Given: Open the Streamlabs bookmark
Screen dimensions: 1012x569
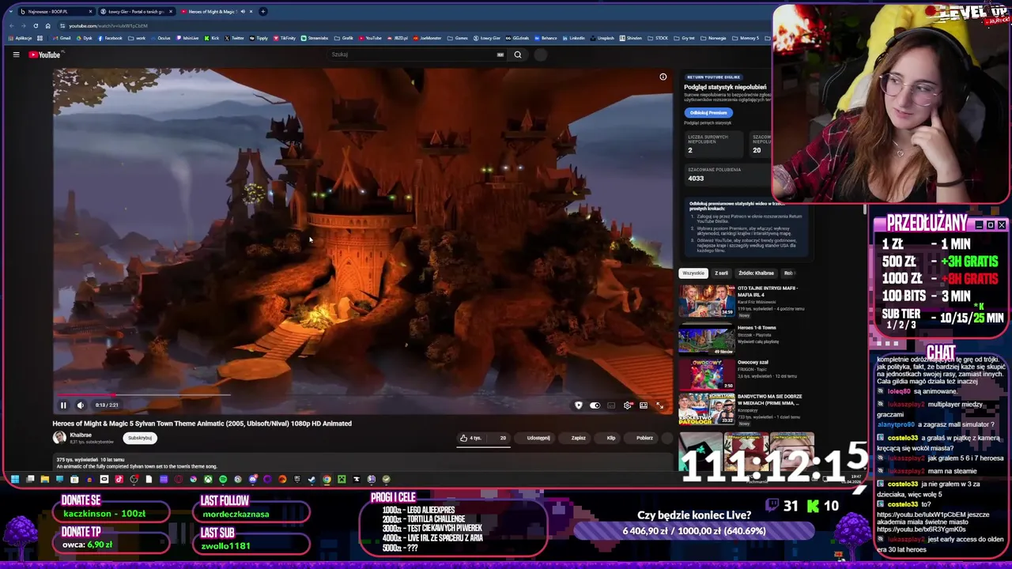Looking at the screenshot, I should pyautogui.click(x=314, y=38).
